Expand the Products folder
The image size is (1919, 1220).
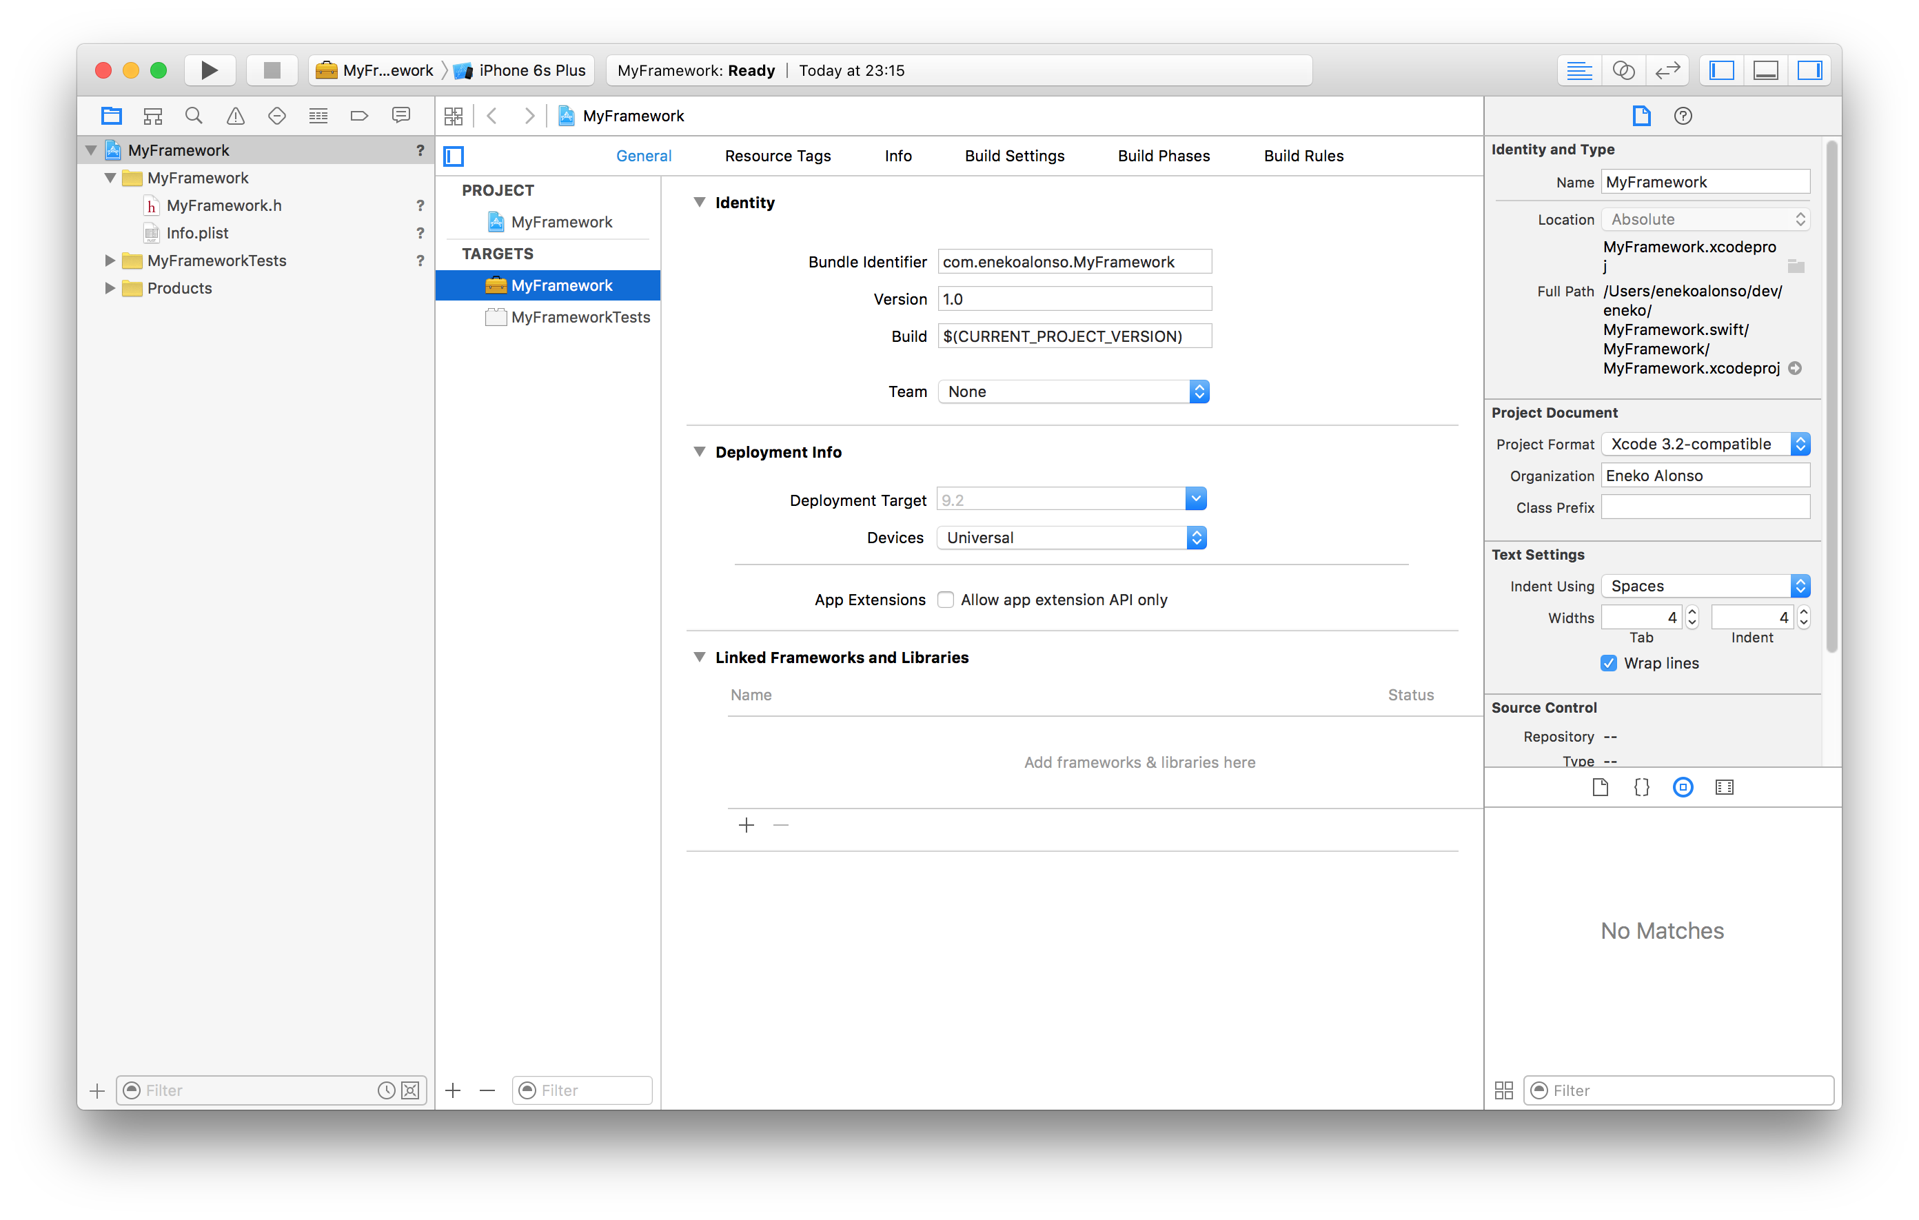point(110,289)
